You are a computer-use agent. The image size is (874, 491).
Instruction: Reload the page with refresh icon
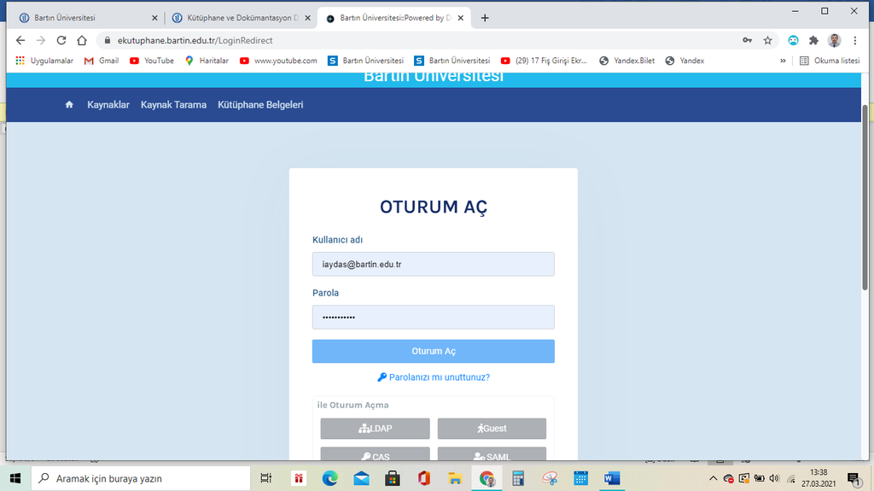coord(61,40)
